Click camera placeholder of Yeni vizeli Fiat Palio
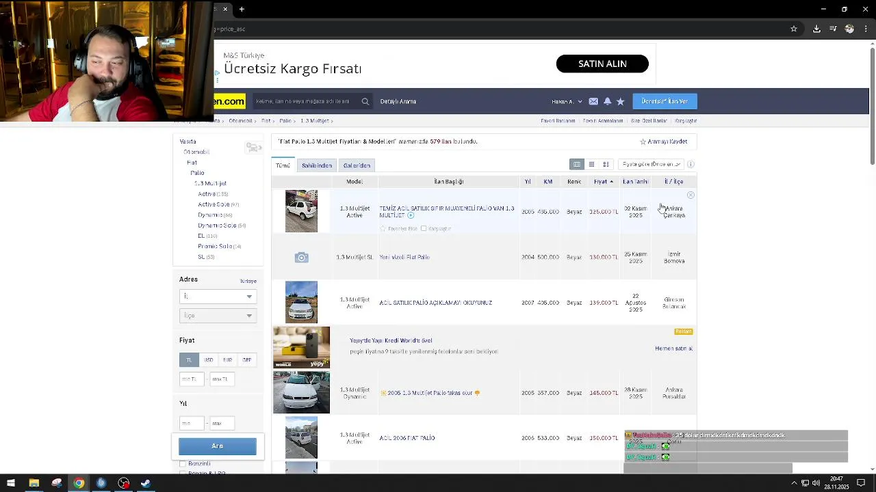 [301, 258]
